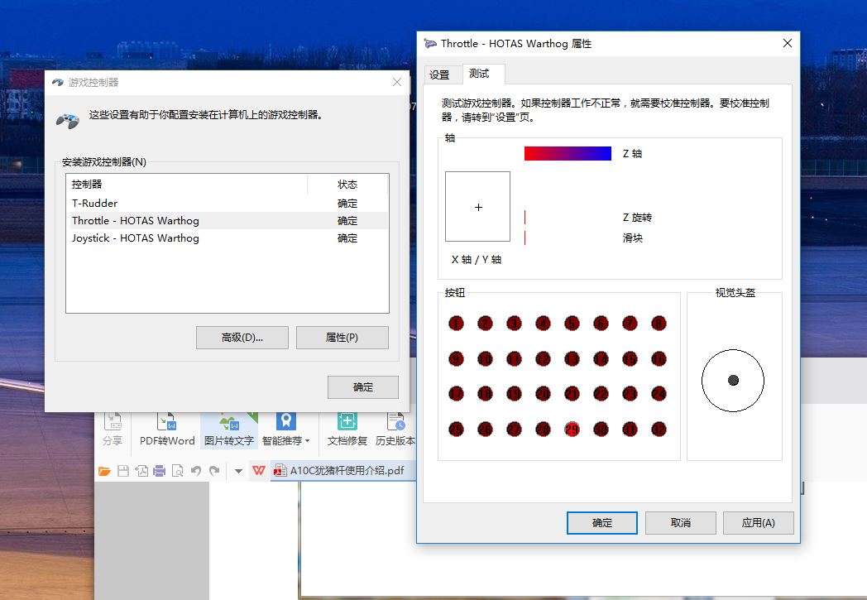Click button indicator 24

[659, 394]
